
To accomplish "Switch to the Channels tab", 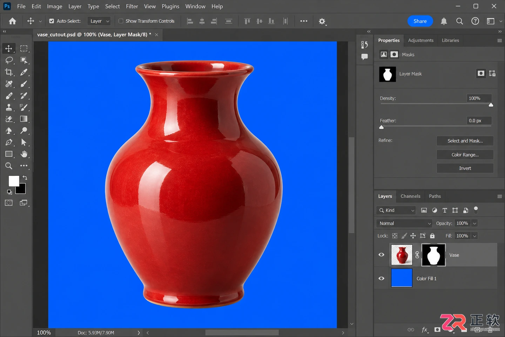I will tap(410, 196).
